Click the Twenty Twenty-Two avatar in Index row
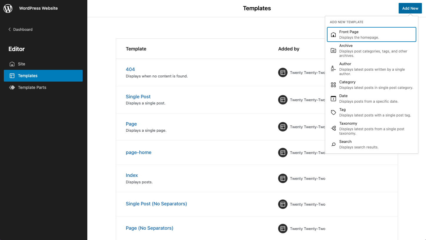Viewport: 426px width, 240px height. point(283,178)
